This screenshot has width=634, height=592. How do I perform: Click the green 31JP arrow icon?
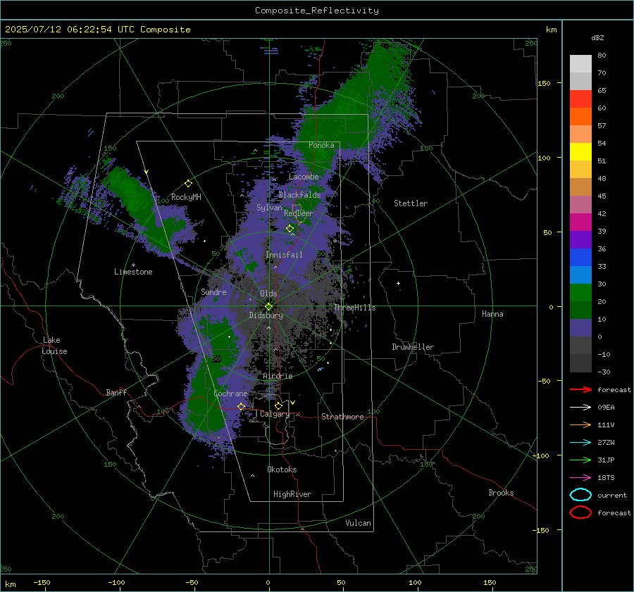tap(580, 460)
